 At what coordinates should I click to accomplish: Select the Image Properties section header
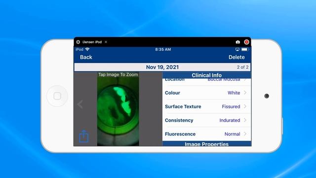207,144
